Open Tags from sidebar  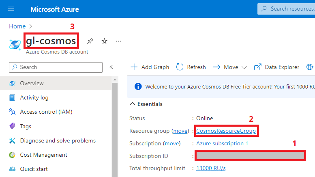[26, 126]
